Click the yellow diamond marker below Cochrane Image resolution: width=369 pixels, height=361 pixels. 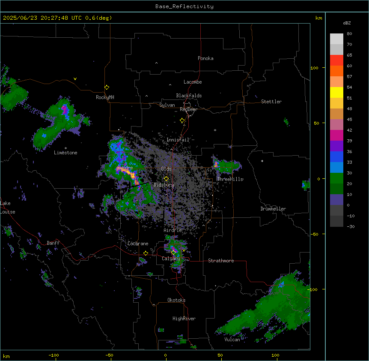(146, 253)
